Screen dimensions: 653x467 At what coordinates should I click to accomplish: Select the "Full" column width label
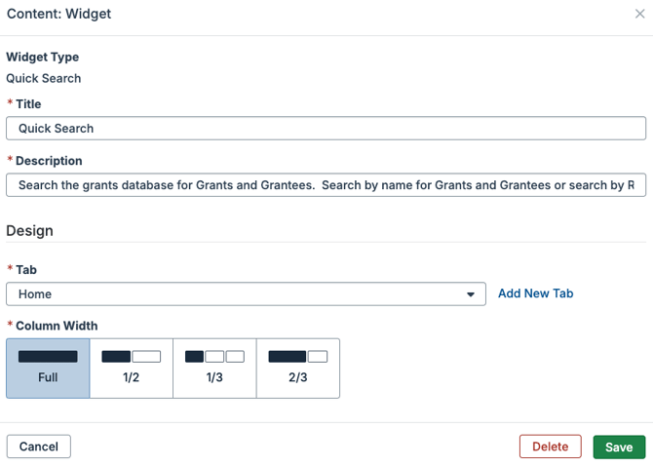pyautogui.click(x=48, y=377)
